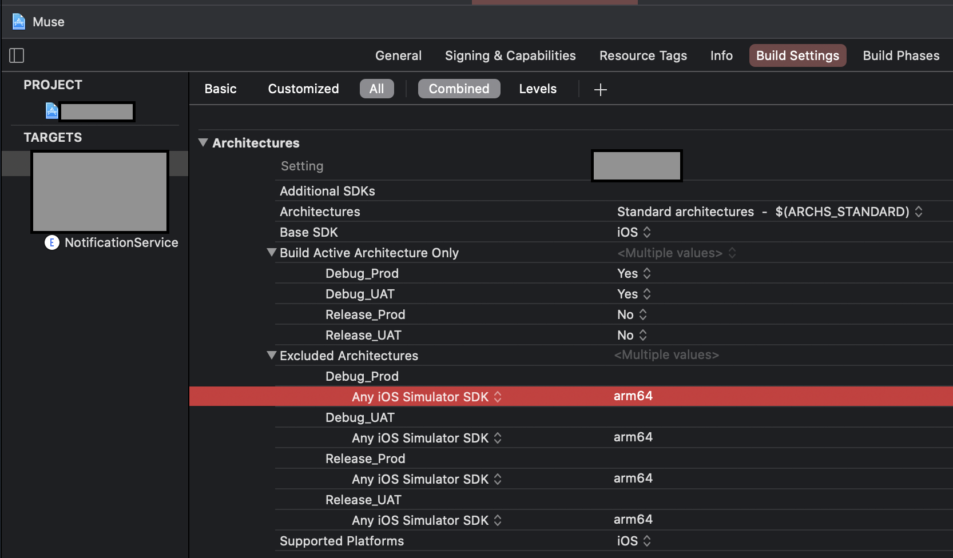Switch to the Build Phases tab

pos(901,55)
